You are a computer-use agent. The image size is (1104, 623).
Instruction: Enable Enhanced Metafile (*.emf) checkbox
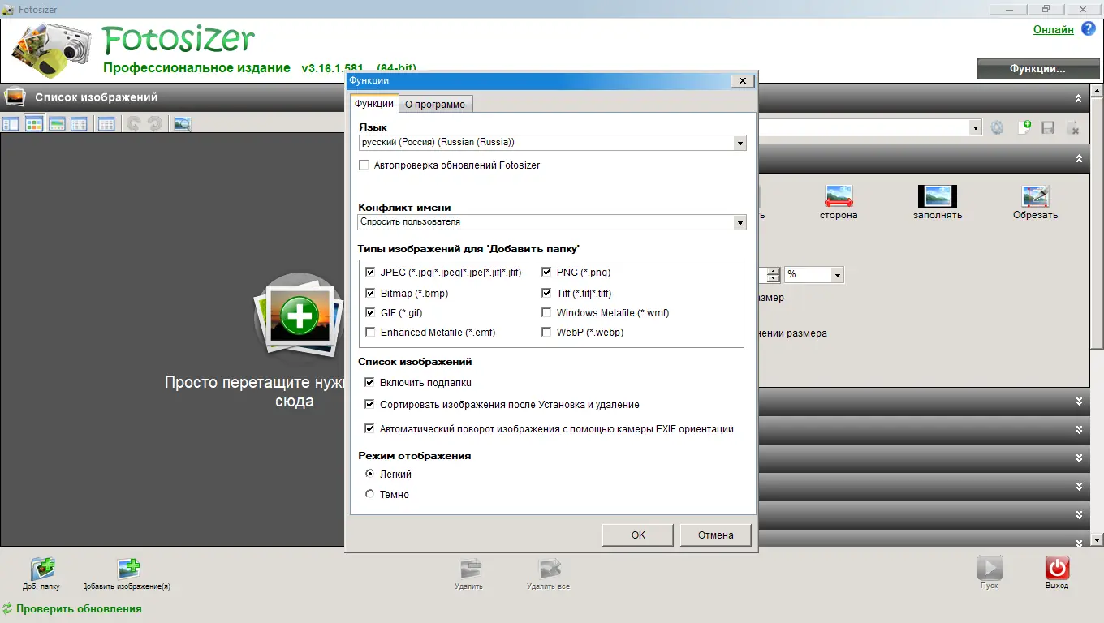(370, 332)
